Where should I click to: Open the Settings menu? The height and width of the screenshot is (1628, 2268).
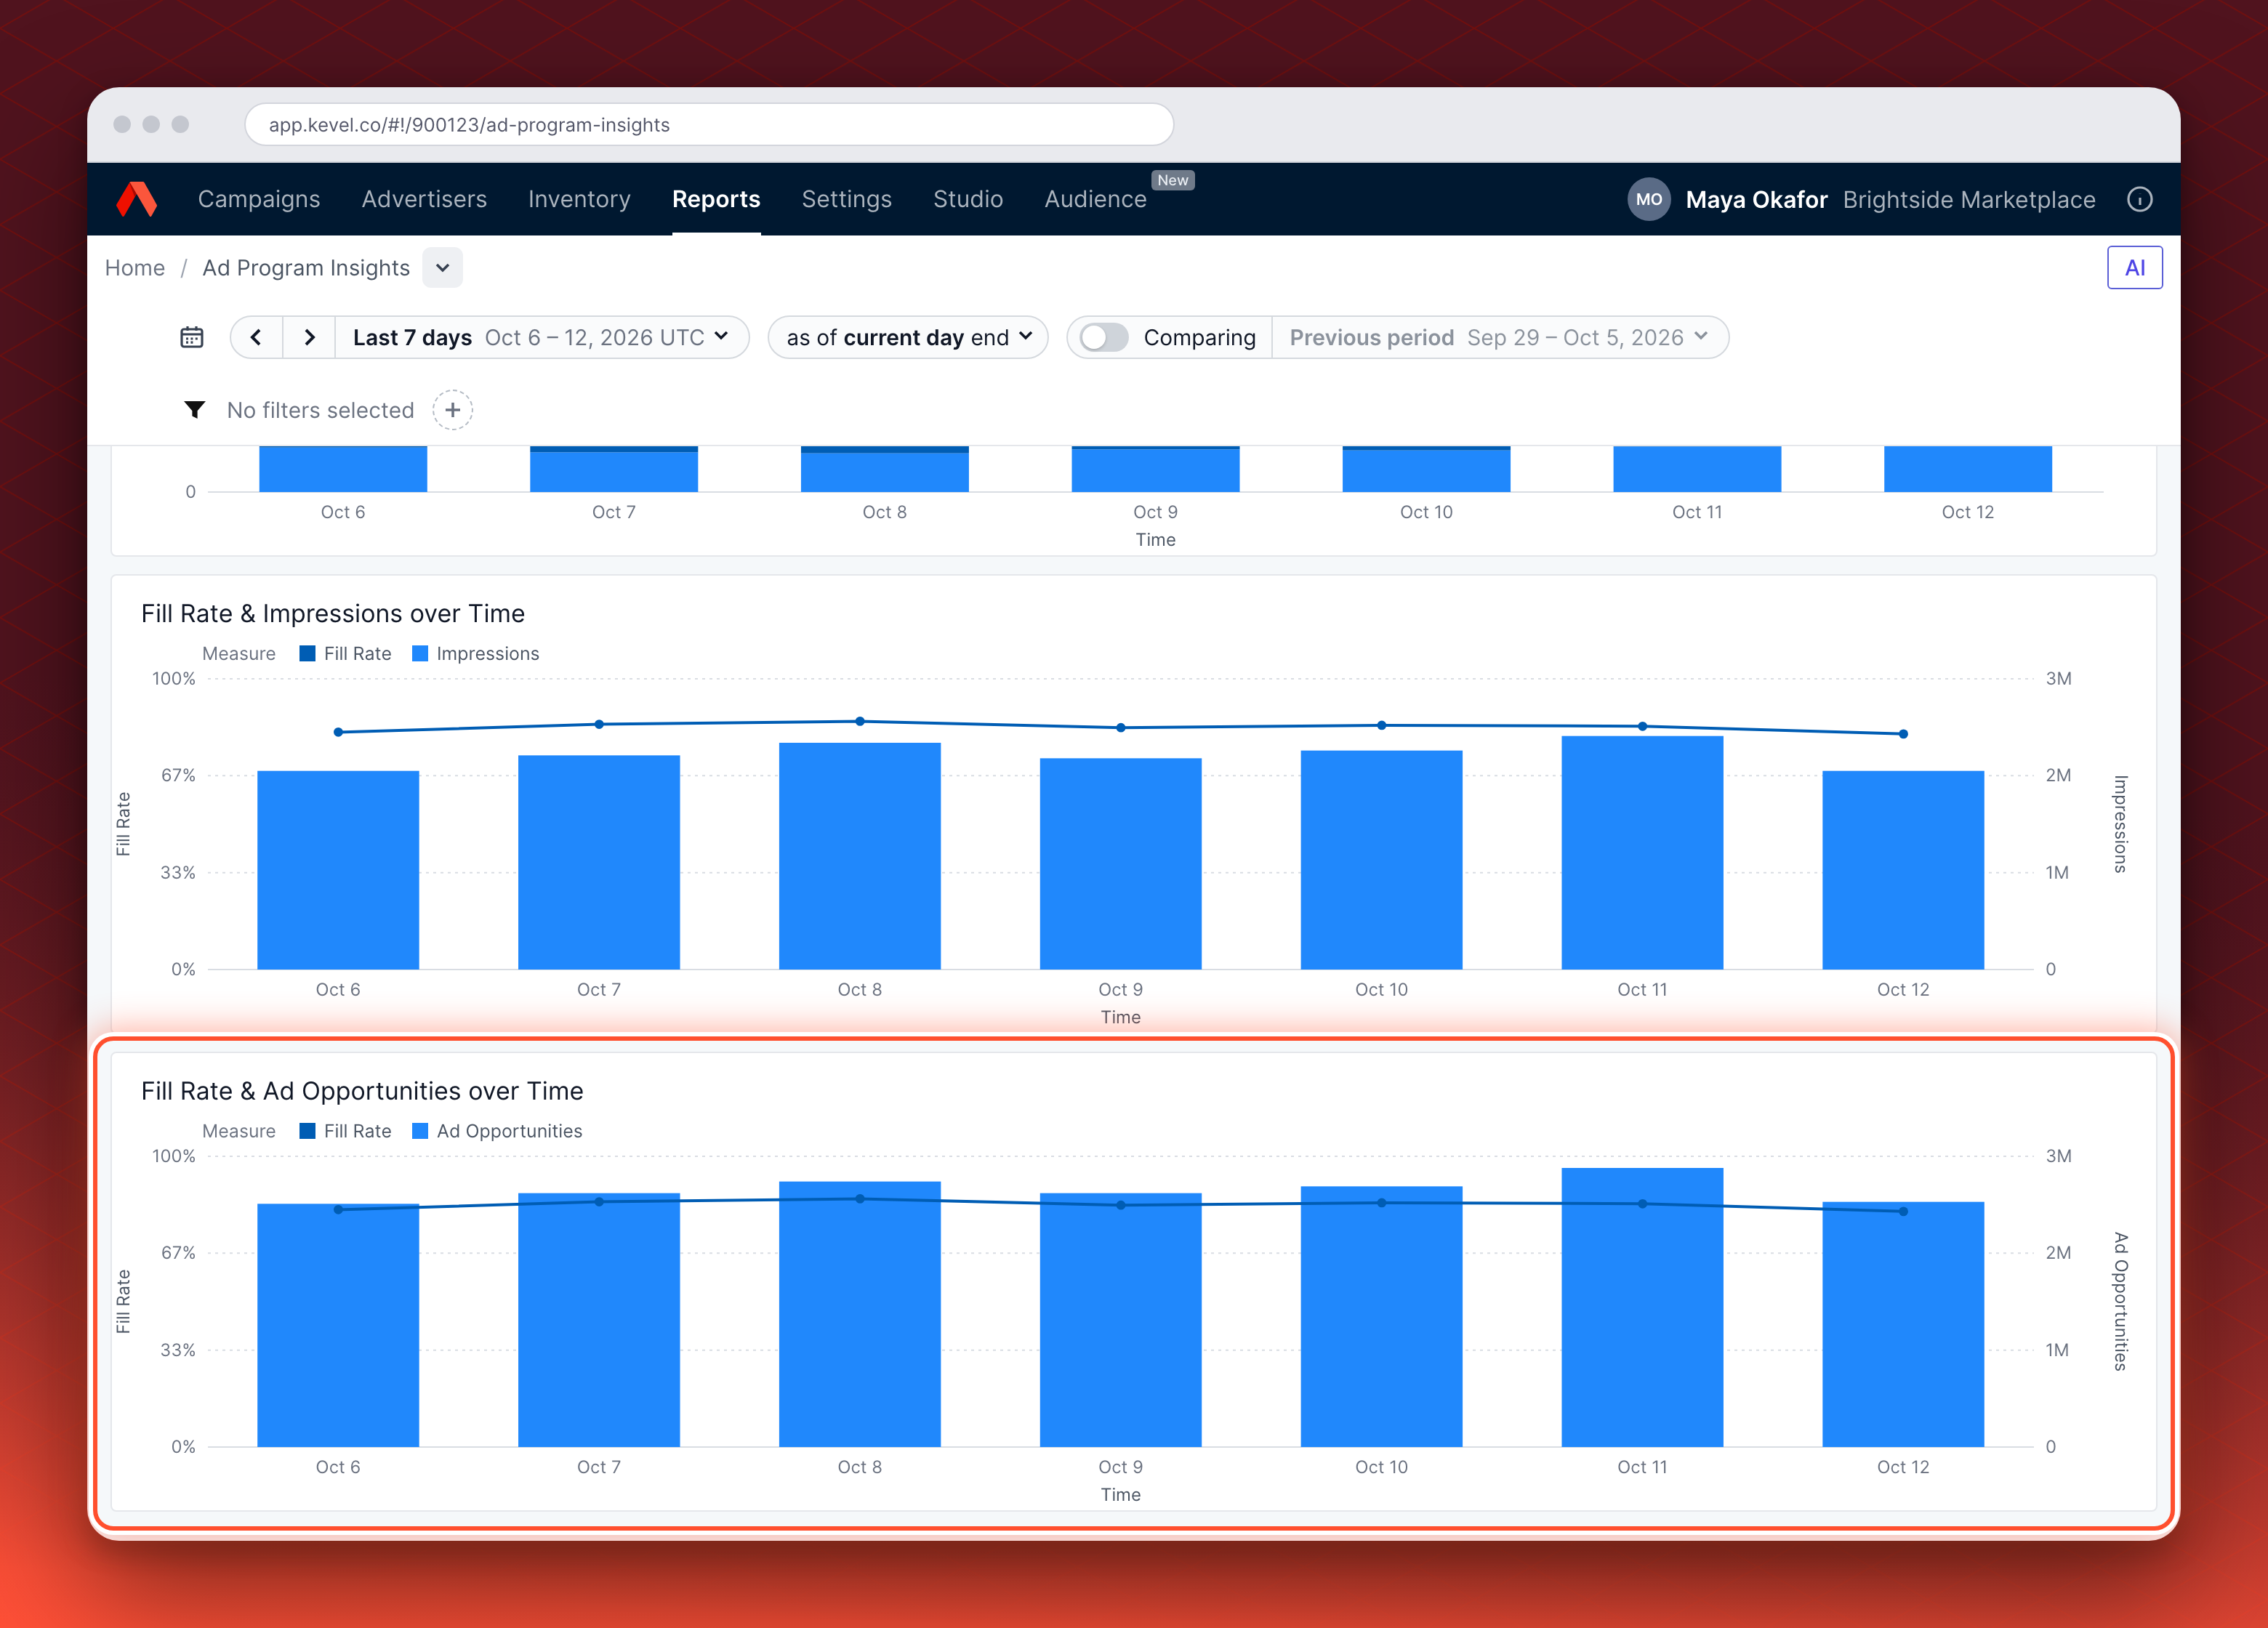[x=846, y=199]
